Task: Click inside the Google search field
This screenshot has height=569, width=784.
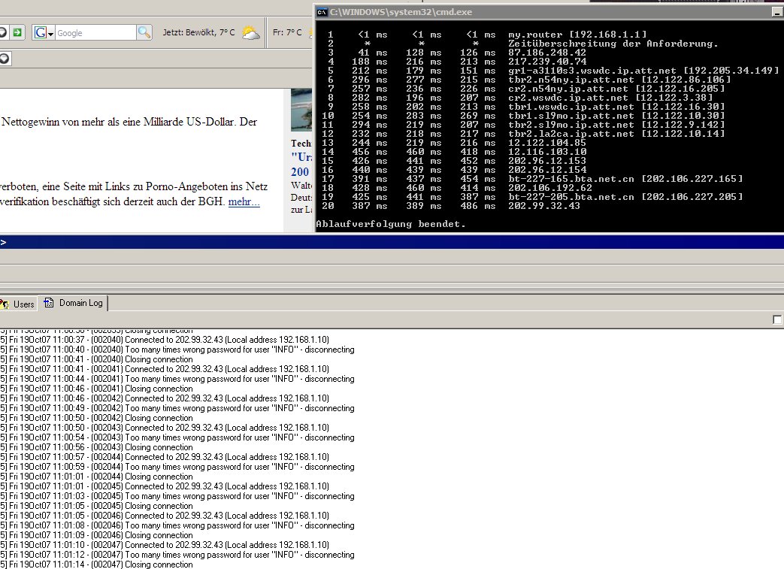Action: (x=94, y=33)
